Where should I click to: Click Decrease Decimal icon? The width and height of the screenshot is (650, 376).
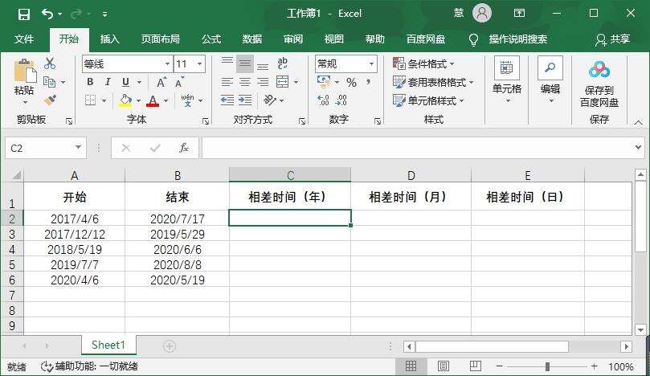pos(341,100)
